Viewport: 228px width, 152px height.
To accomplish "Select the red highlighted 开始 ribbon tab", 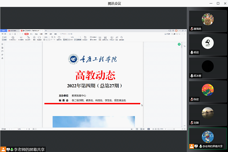I will (x=26, y=34).
